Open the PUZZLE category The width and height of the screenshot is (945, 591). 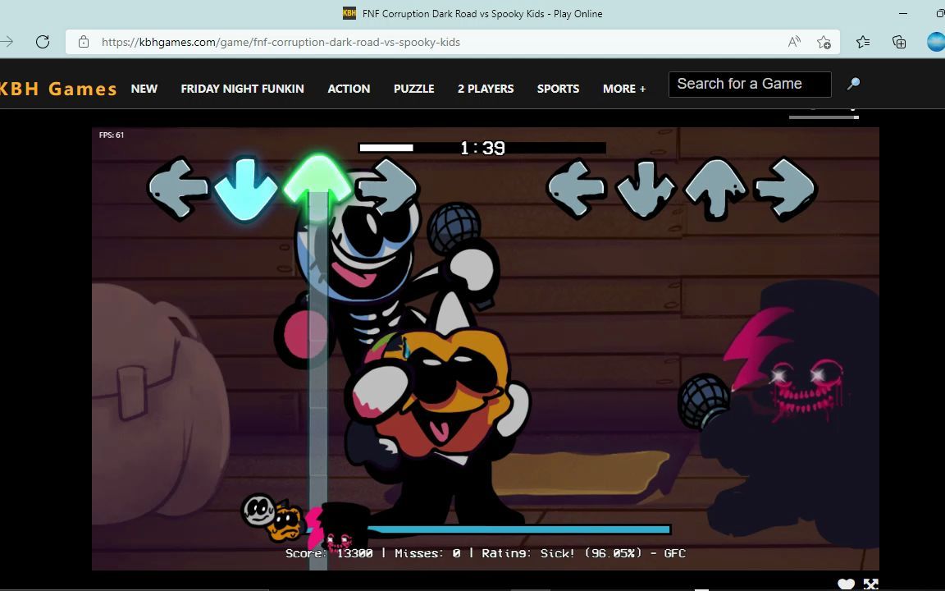tap(414, 89)
